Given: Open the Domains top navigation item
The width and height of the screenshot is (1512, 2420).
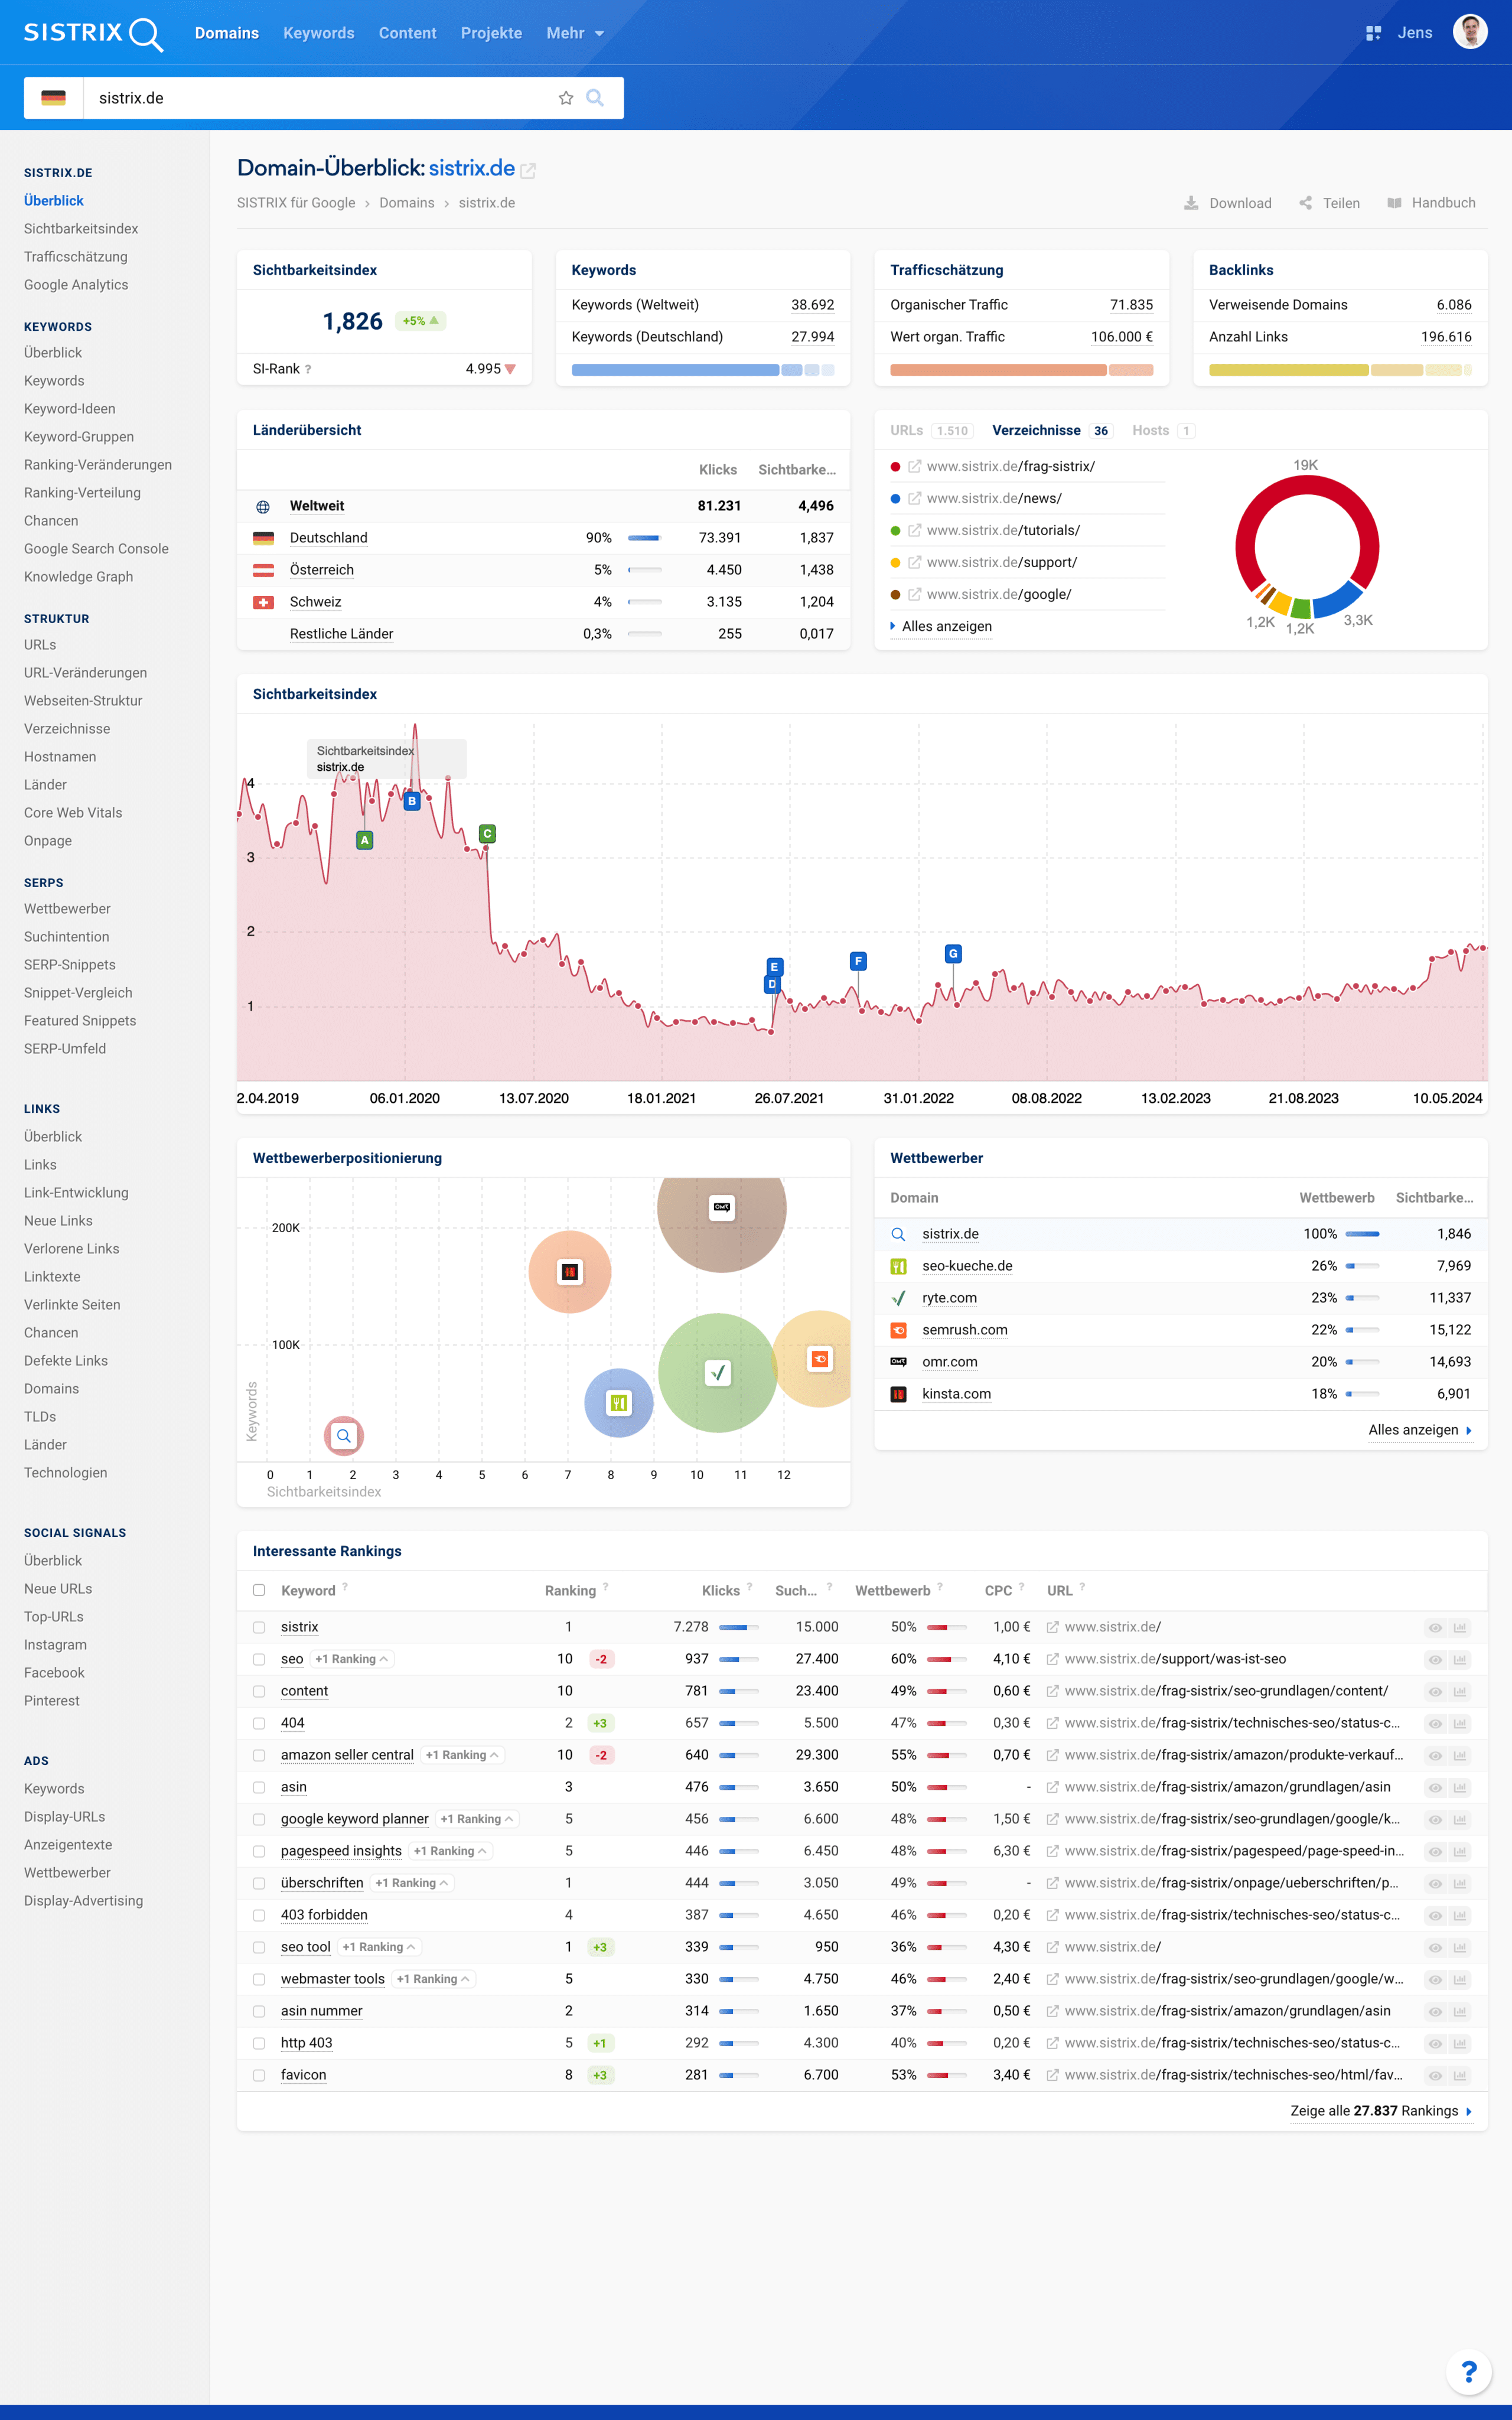Looking at the screenshot, I should click(x=227, y=33).
